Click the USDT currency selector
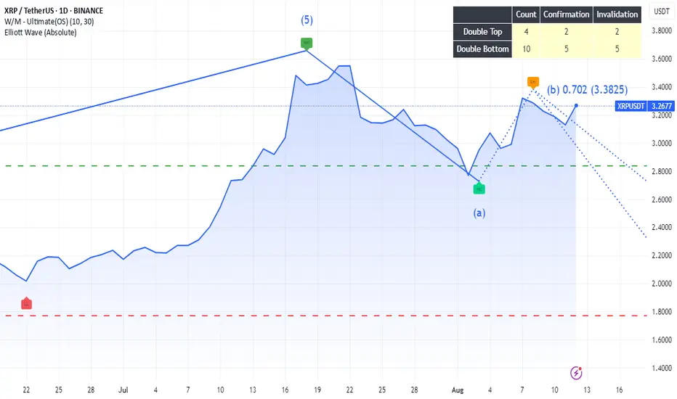This screenshot has width=677, height=399. pos(661,12)
